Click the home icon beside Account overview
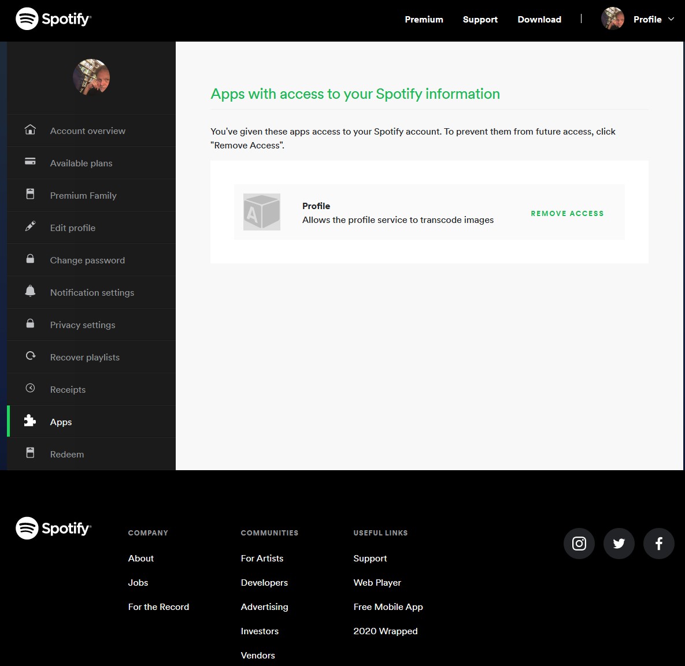The height and width of the screenshot is (666, 685). (x=30, y=129)
